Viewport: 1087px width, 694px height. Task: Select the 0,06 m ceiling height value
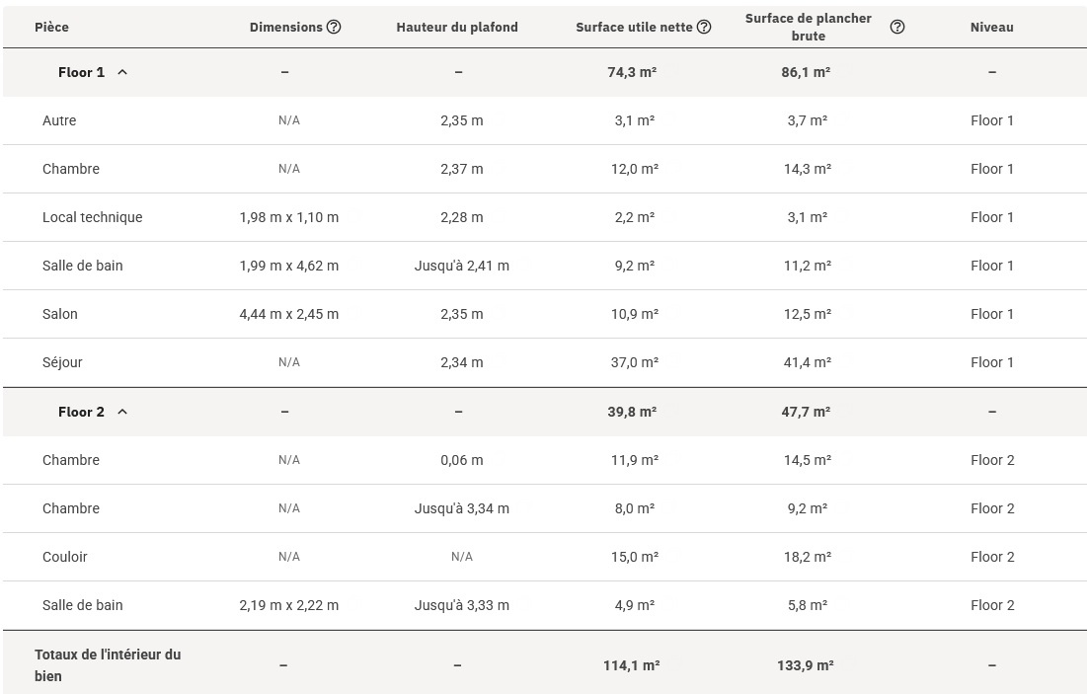click(x=462, y=460)
